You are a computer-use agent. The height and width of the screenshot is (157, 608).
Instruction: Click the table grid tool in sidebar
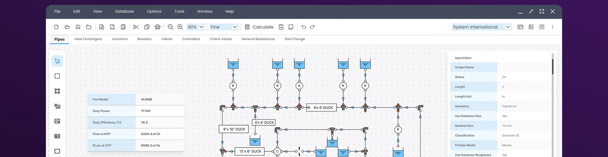pyautogui.click(x=57, y=136)
